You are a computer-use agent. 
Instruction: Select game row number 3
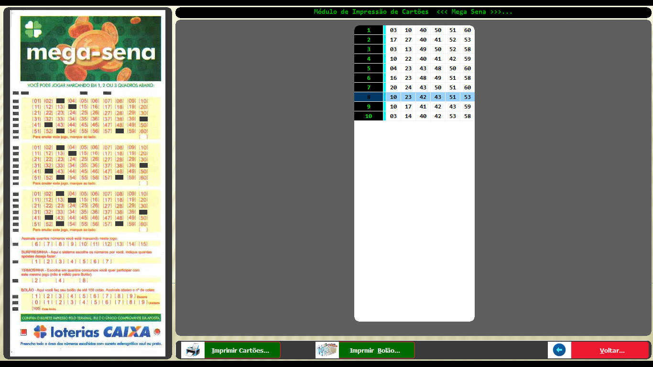pyautogui.click(x=414, y=49)
